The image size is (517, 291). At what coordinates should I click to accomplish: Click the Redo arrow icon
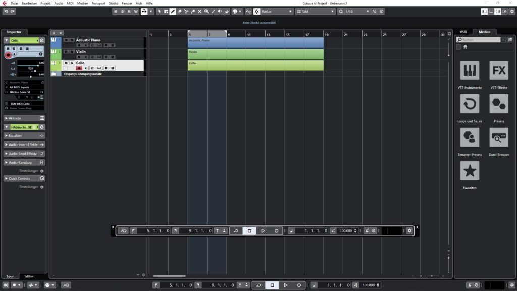pyautogui.click(x=13, y=12)
